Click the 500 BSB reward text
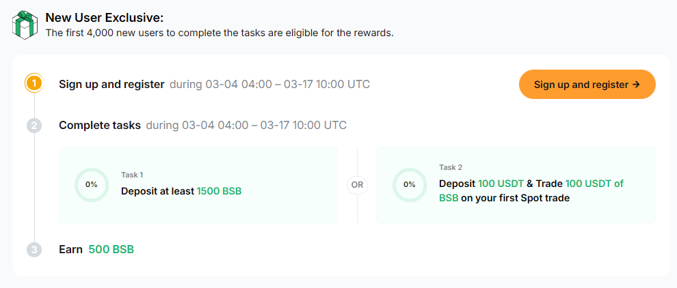The height and width of the screenshot is (288, 677). [x=111, y=249]
